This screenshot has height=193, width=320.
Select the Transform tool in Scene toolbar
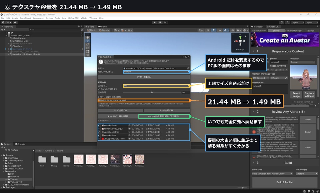(87, 55)
